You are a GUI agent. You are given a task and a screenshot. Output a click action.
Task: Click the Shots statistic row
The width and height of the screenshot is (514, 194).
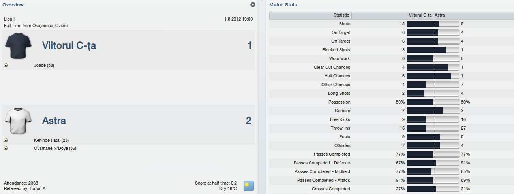click(392, 24)
